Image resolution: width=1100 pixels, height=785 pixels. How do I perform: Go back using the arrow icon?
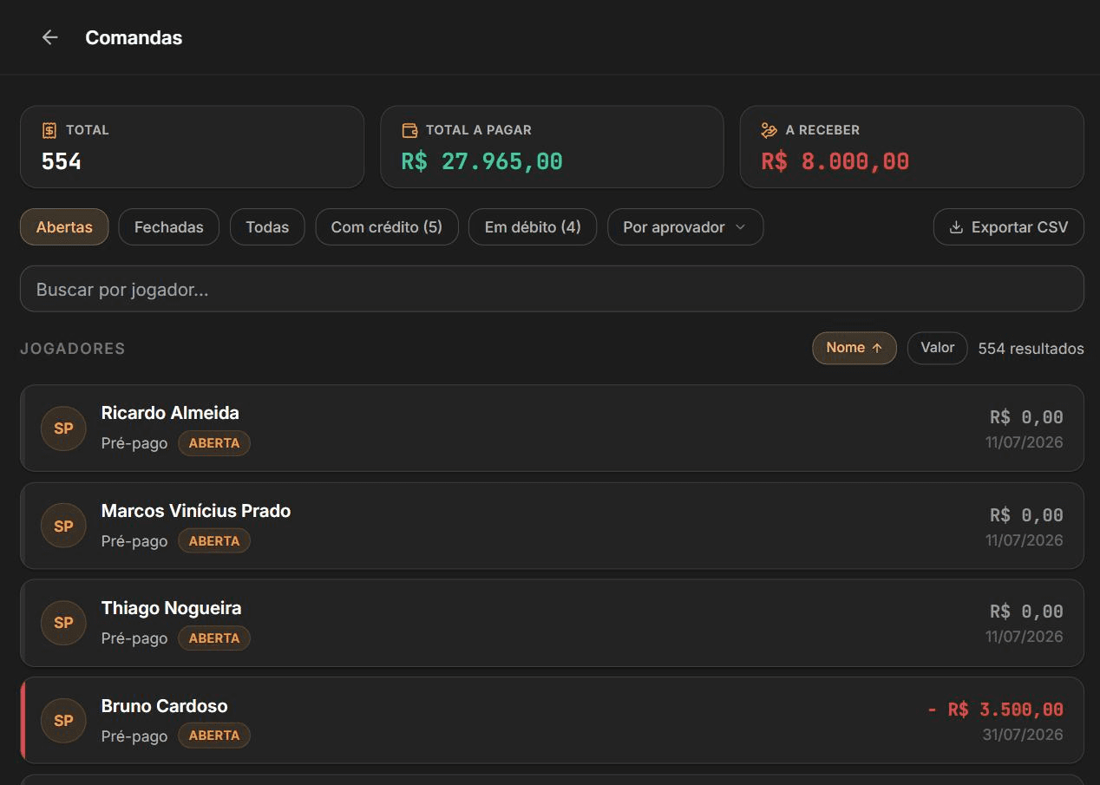coord(49,37)
